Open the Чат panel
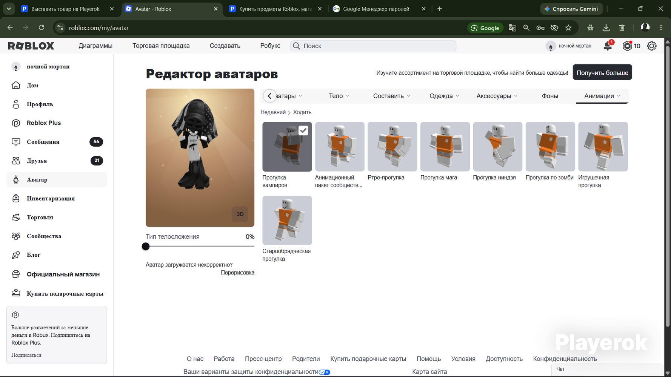Image resolution: width=671 pixels, height=377 pixels. (x=606, y=369)
